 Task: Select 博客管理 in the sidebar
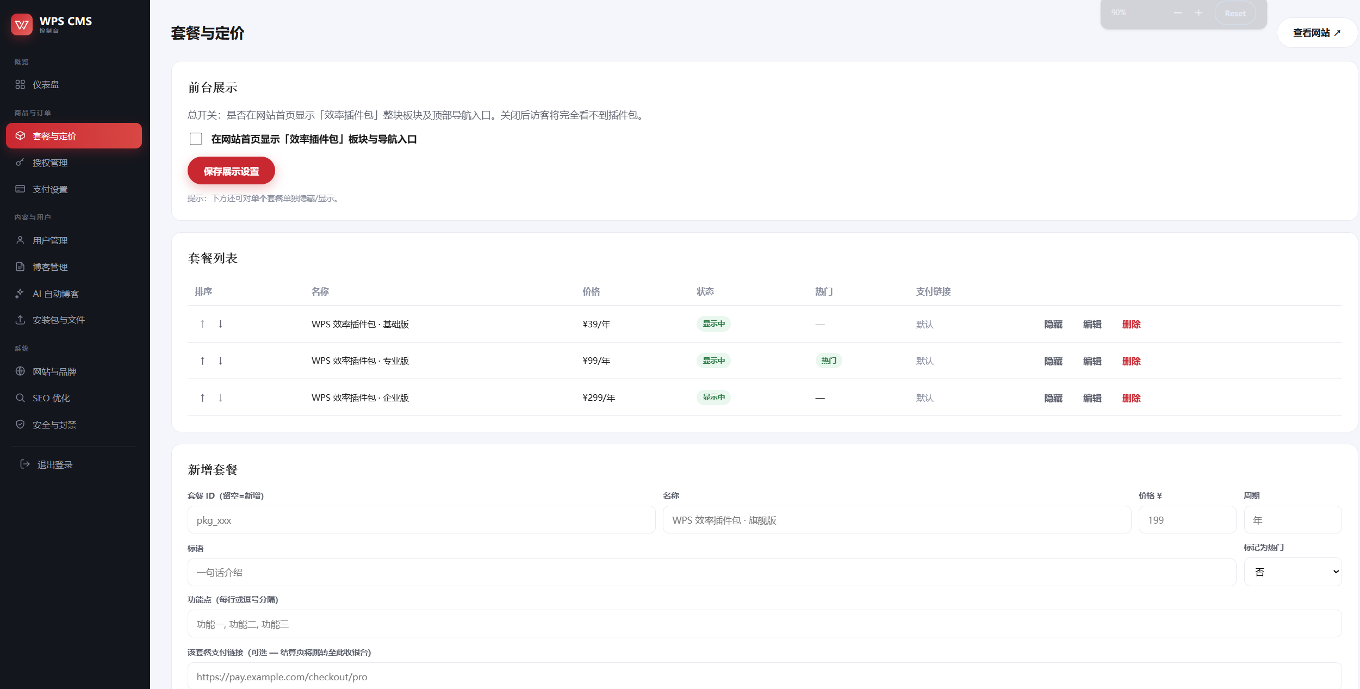click(74, 267)
